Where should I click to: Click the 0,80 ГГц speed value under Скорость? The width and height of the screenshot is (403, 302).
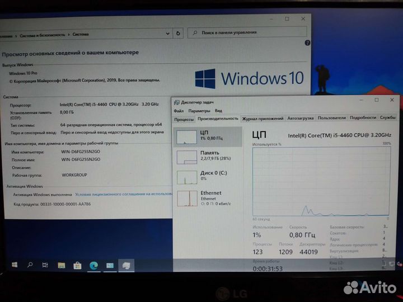[x=302, y=235]
